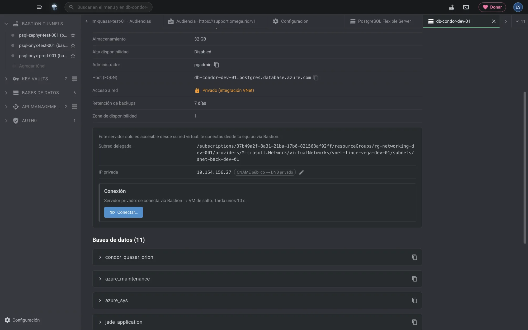Expand the Bases de Datos section
The image size is (528, 330).
pos(6,93)
